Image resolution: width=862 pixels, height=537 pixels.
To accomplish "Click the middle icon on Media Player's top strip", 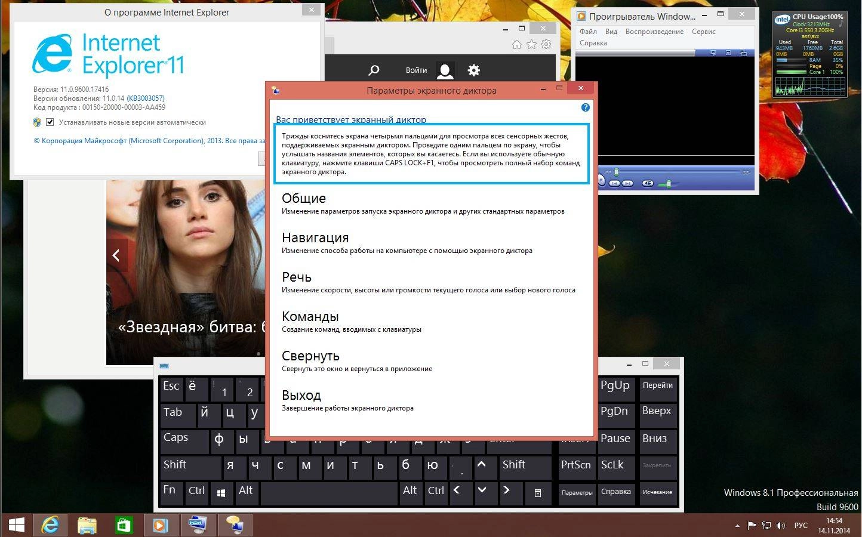I will tap(728, 53).
